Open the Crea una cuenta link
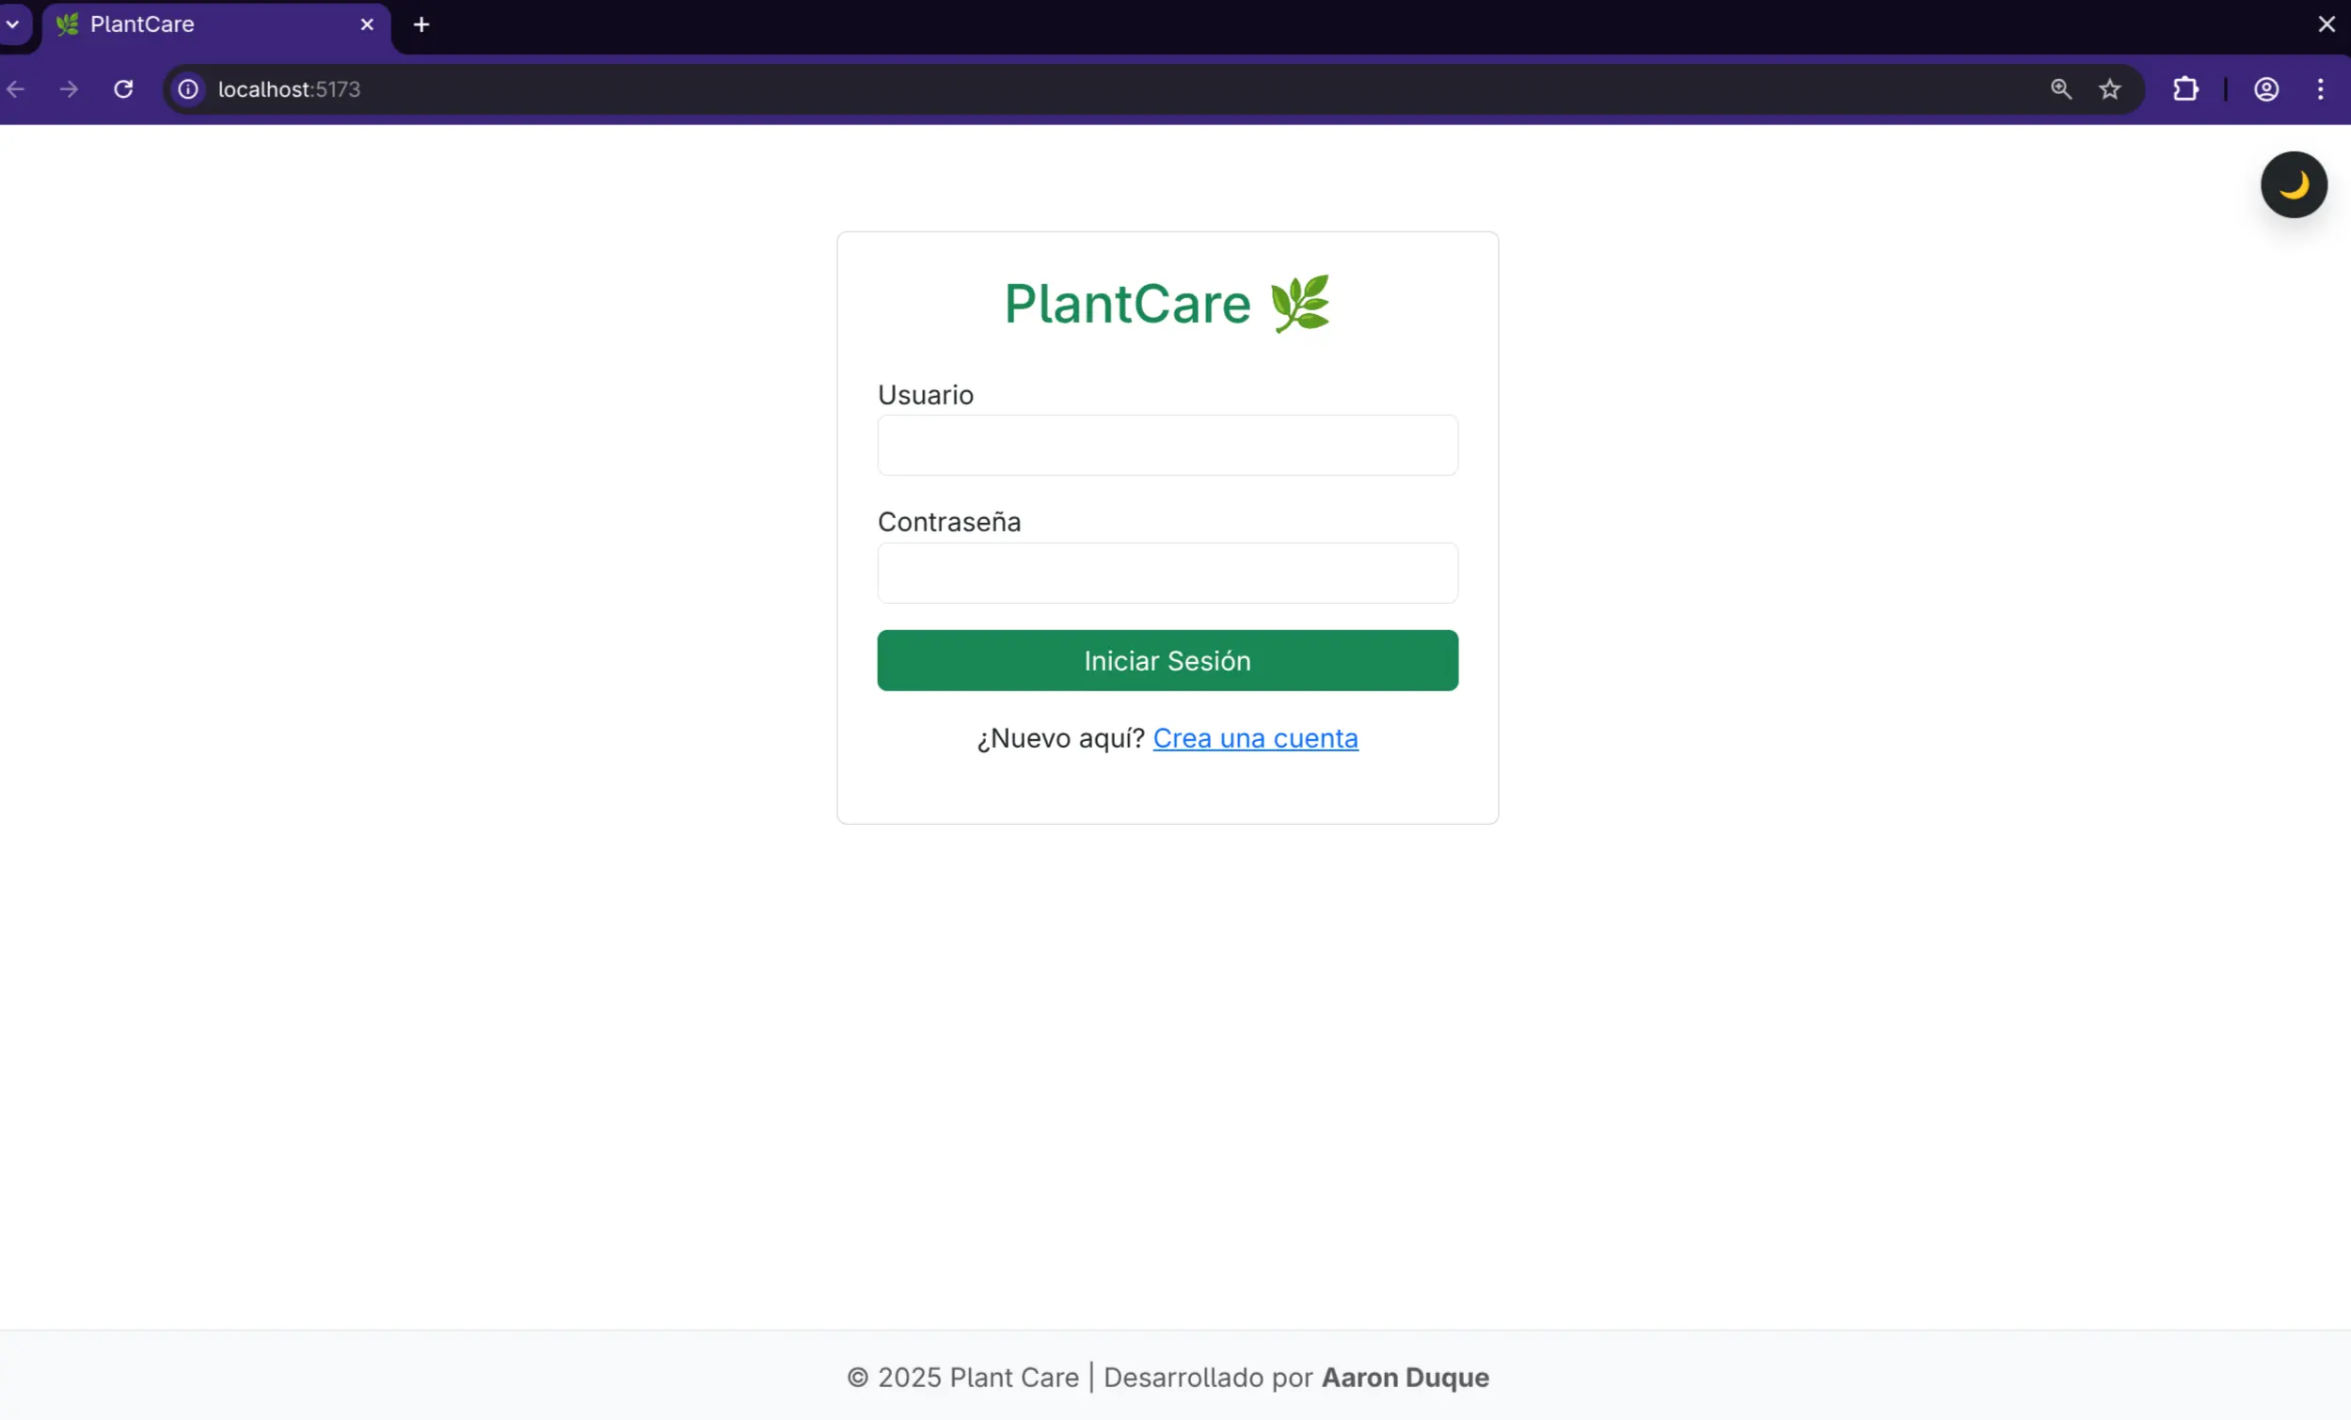The image size is (2351, 1420). pos(1256,737)
